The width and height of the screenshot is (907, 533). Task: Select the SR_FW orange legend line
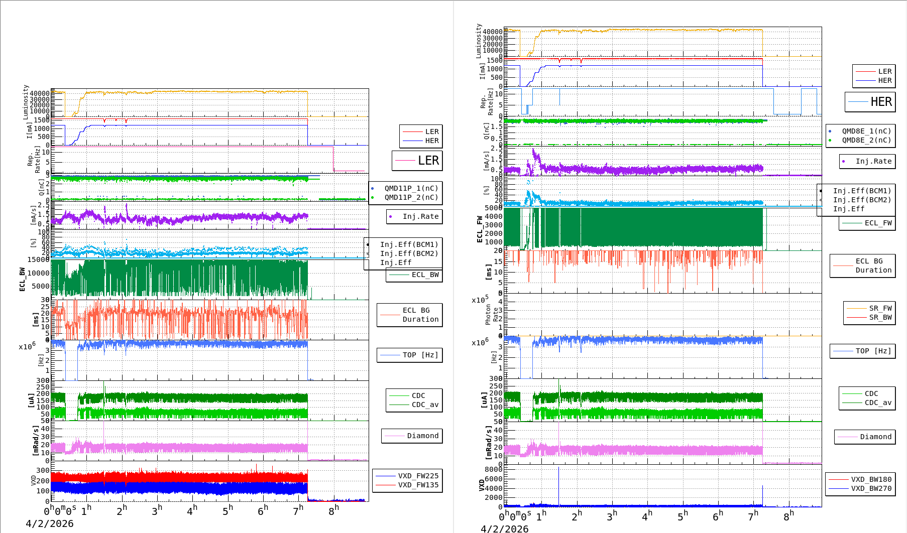click(856, 308)
